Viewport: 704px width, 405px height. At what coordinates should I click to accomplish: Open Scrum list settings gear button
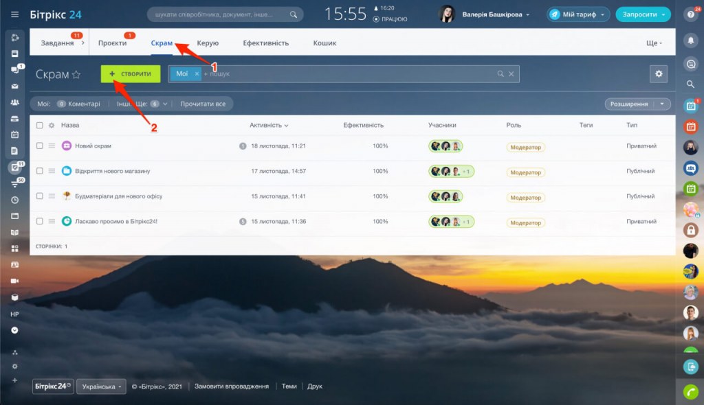pos(659,74)
